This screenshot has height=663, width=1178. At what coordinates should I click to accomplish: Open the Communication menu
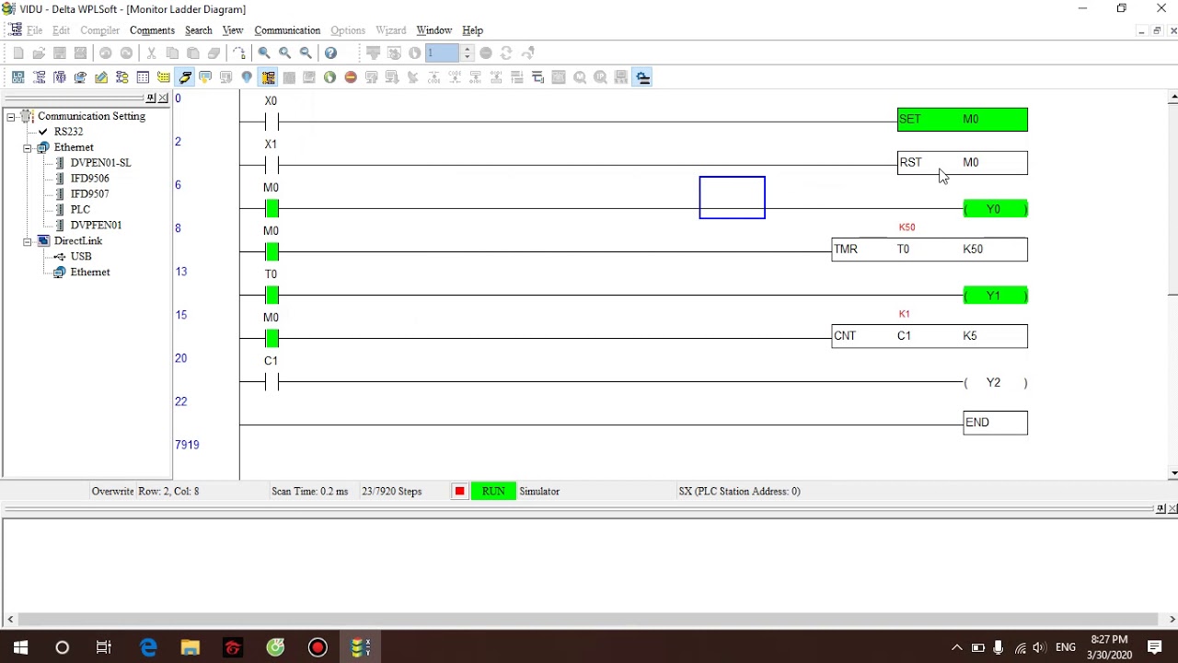pos(287,30)
